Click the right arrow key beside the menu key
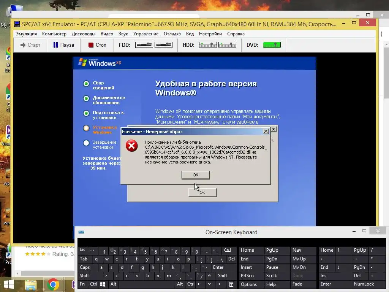This screenshot has width=389, height=292. click(219, 284)
